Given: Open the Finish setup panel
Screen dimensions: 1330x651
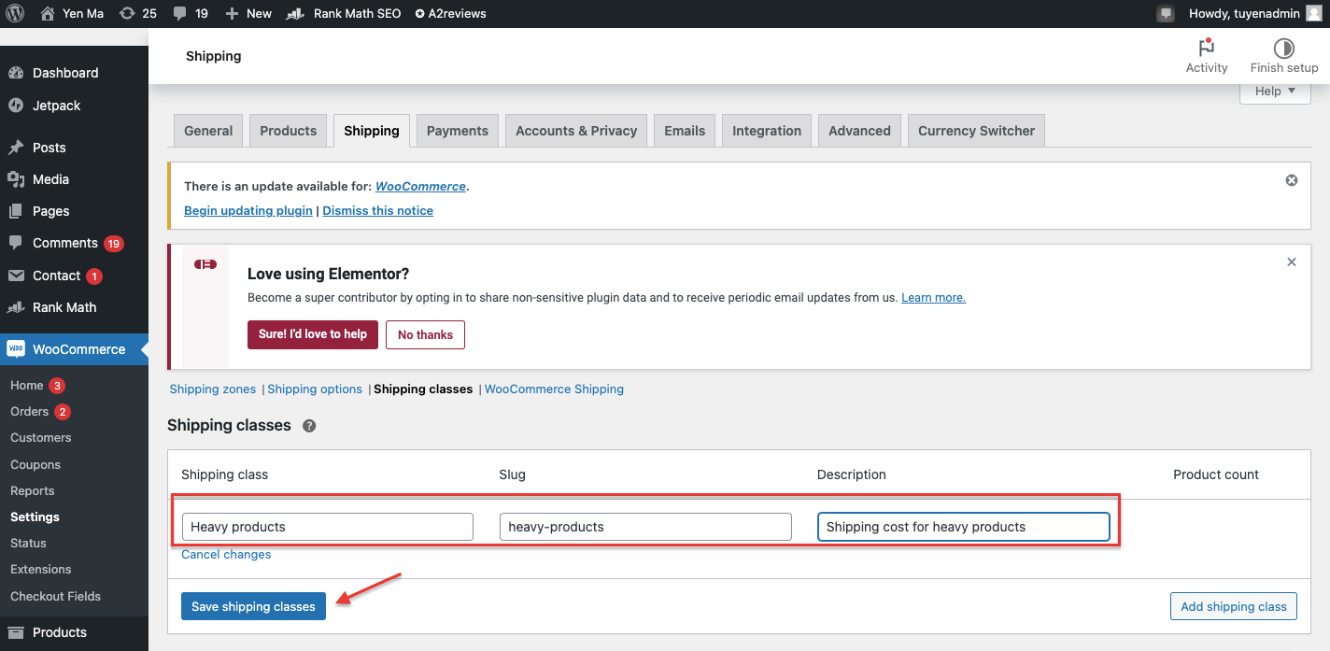Looking at the screenshot, I should (x=1284, y=56).
